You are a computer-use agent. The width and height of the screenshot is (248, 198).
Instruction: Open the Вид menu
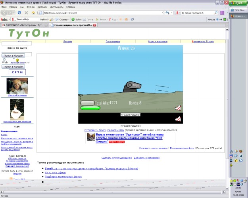[x=22, y=7]
